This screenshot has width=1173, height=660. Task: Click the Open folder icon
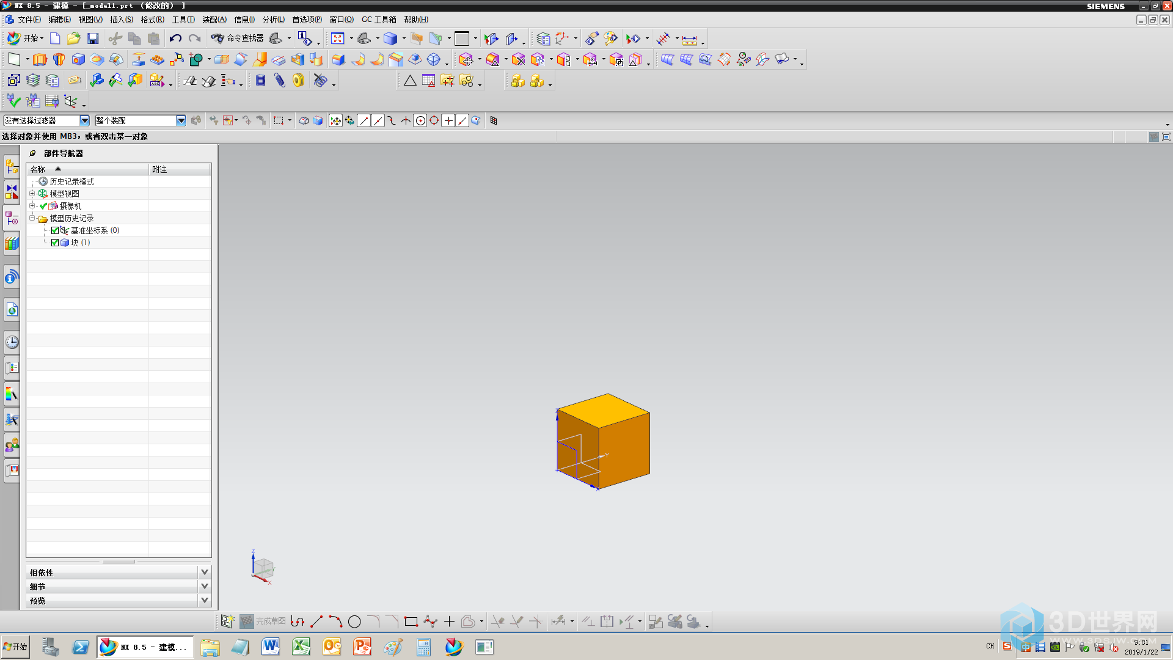point(74,38)
